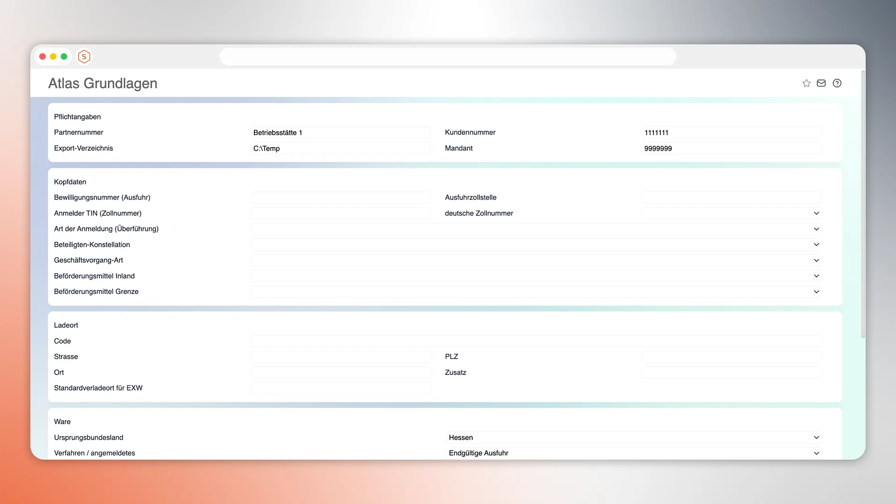
Task: Open the Geschäftsvorgang-Art dropdown
Action: tap(536, 260)
